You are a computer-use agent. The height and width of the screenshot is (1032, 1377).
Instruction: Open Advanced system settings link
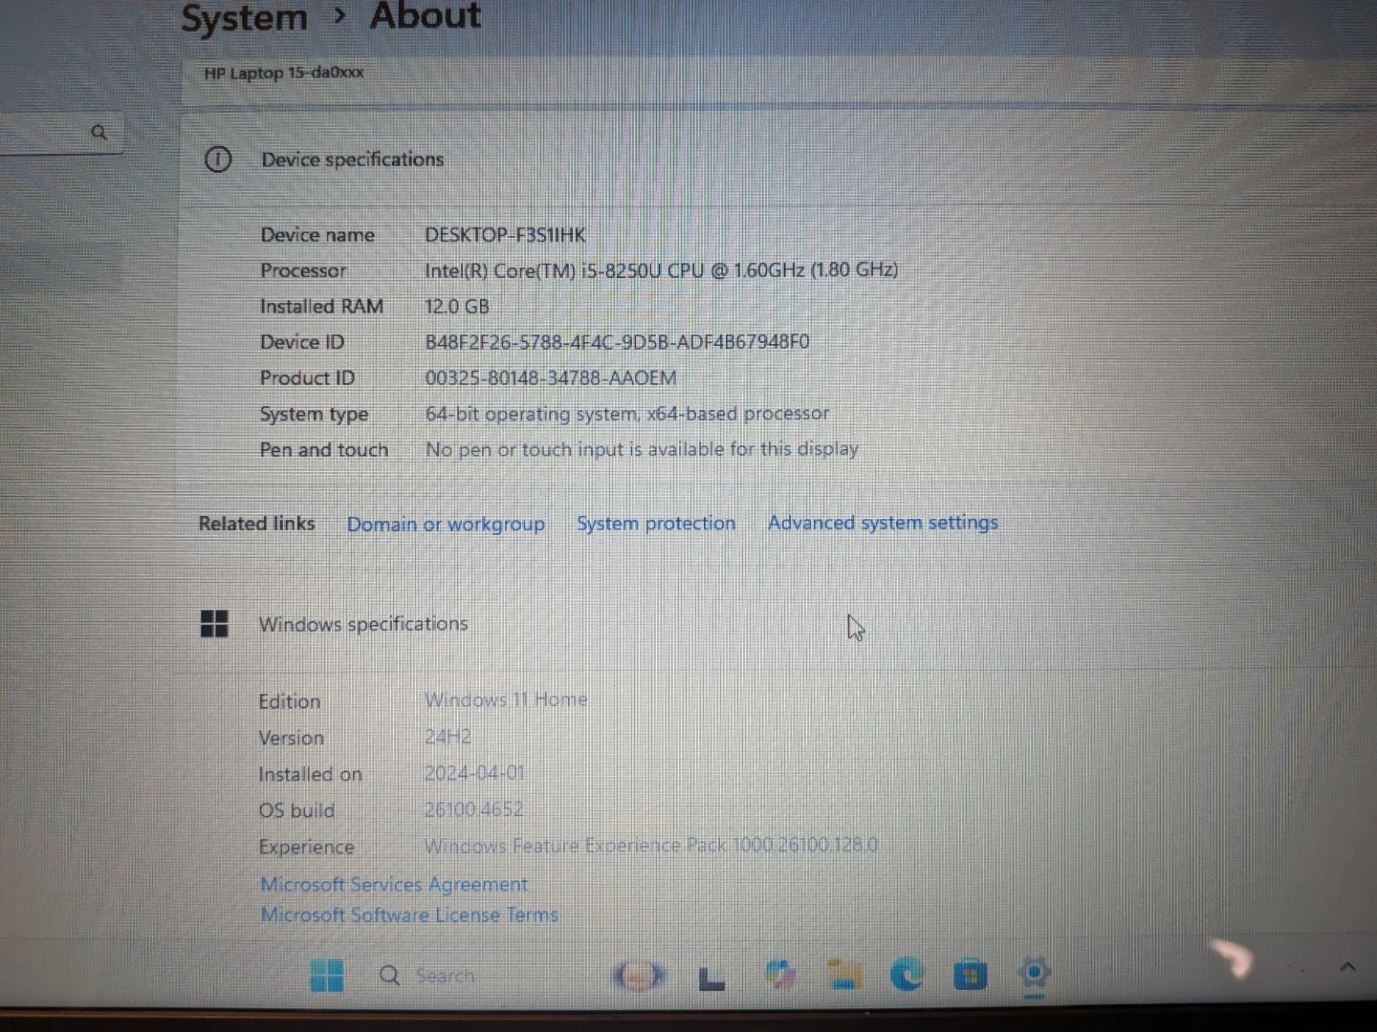883,523
